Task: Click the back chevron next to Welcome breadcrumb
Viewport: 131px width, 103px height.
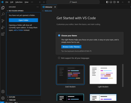Action: tap(43, 11)
